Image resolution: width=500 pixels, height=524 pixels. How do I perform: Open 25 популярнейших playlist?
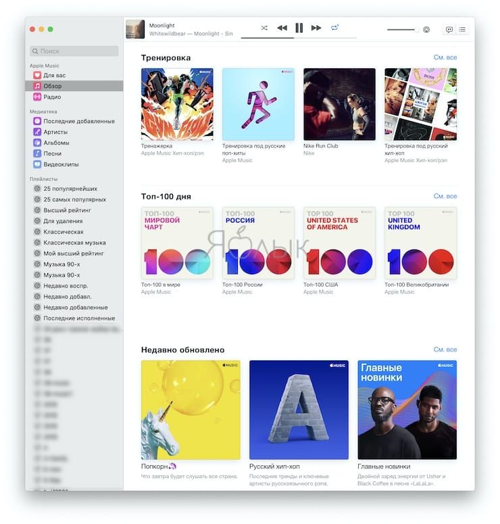click(74, 189)
